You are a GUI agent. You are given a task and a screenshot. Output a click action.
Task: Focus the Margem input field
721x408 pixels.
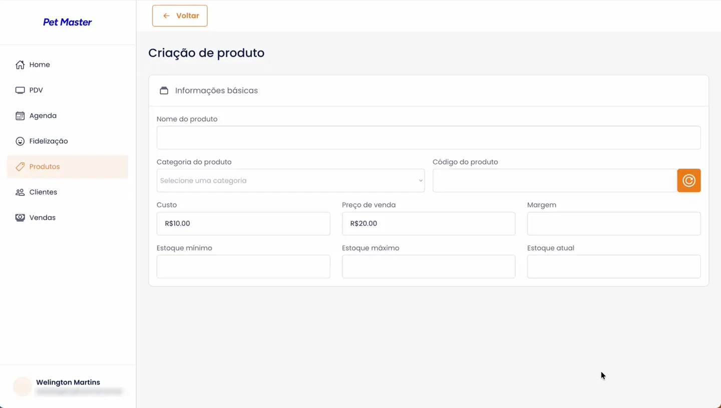pos(614,223)
